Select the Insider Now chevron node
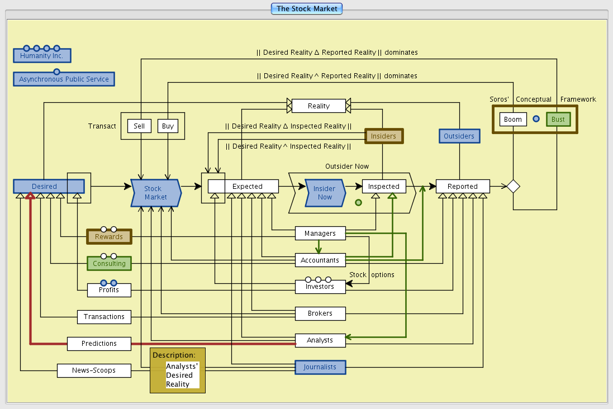Viewport: 613px width, 409px height. coord(325,193)
